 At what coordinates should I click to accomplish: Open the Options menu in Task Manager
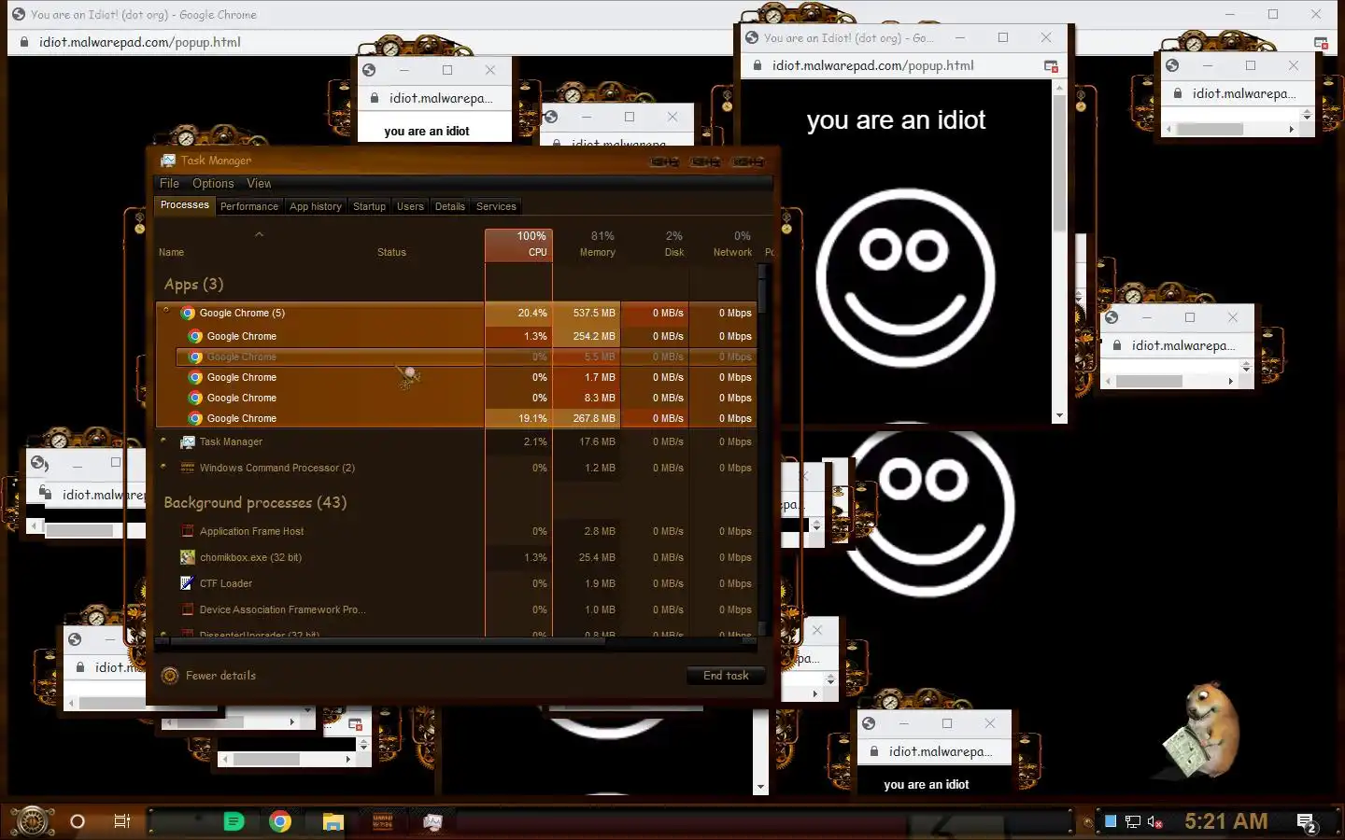pyautogui.click(x=213, y=184)
